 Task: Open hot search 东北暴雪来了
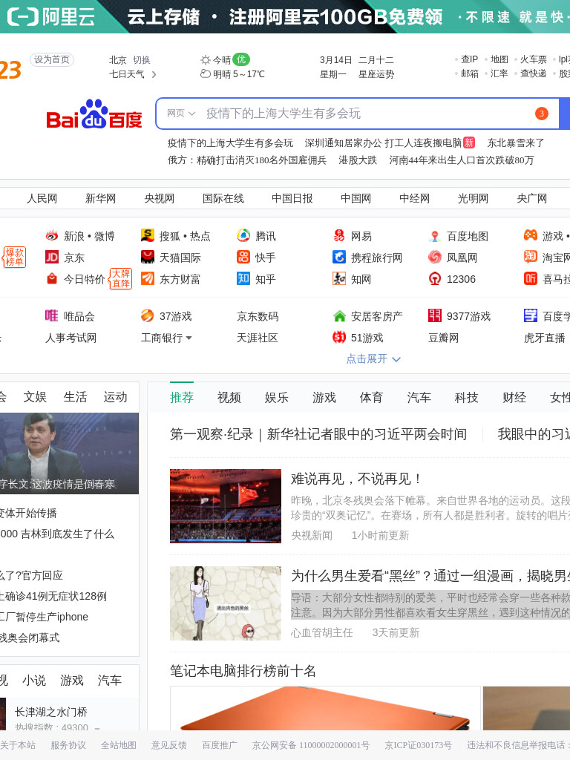pyautogui.click(x=516, y=143)
